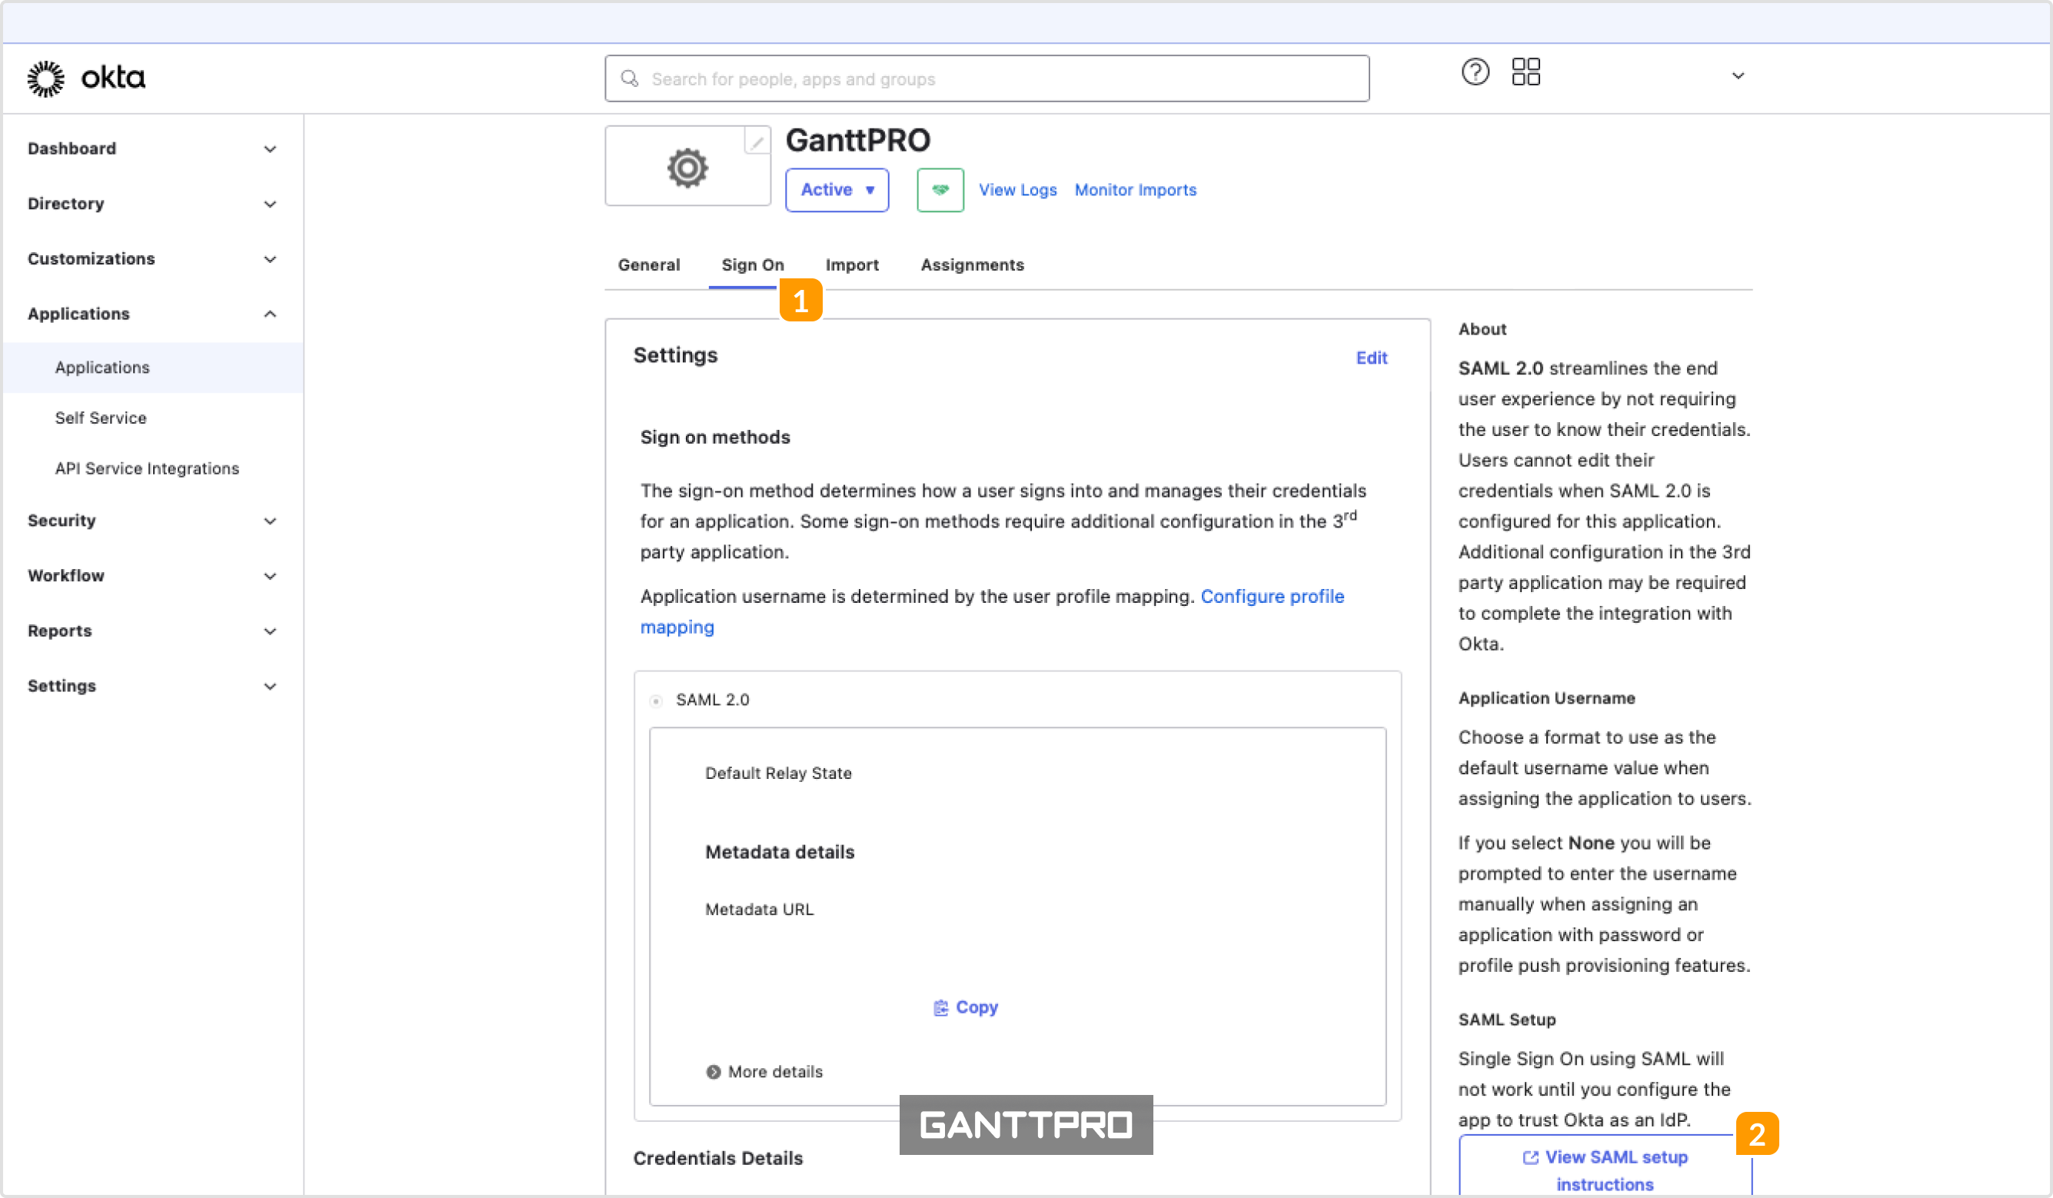The width and height of the screenshot is (2053, 1198).
Task: Click the Customizations sidebar label
Action: (x=92, y=259)
